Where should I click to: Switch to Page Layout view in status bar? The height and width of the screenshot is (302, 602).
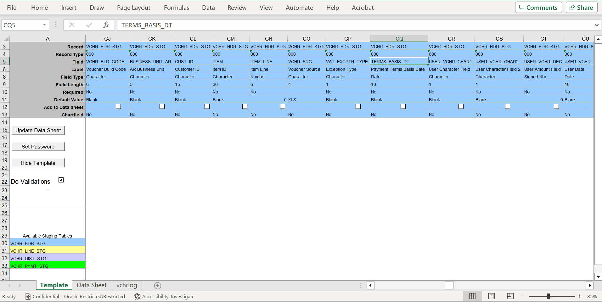pyautogui.click(x=491, y=296)
